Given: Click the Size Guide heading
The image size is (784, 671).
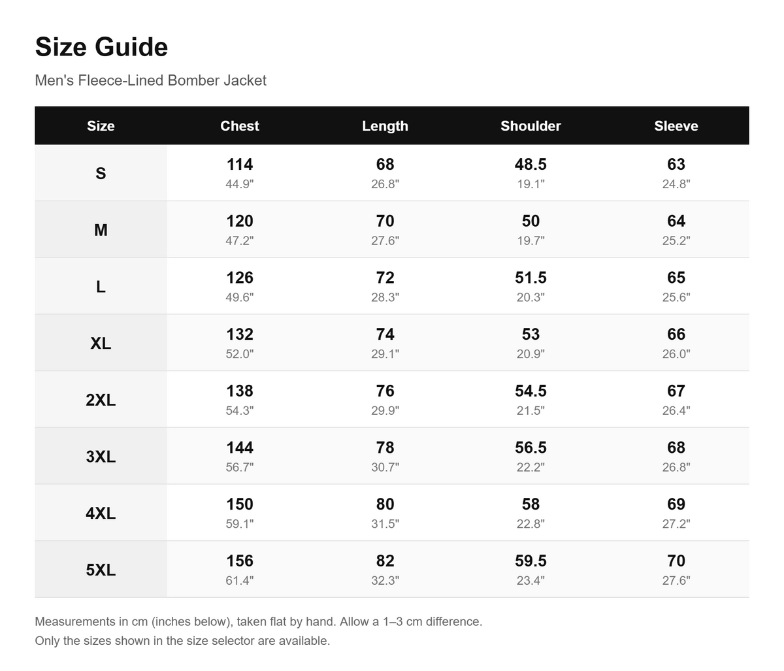Looking at the screenshot, I should [x=101, y=47].
